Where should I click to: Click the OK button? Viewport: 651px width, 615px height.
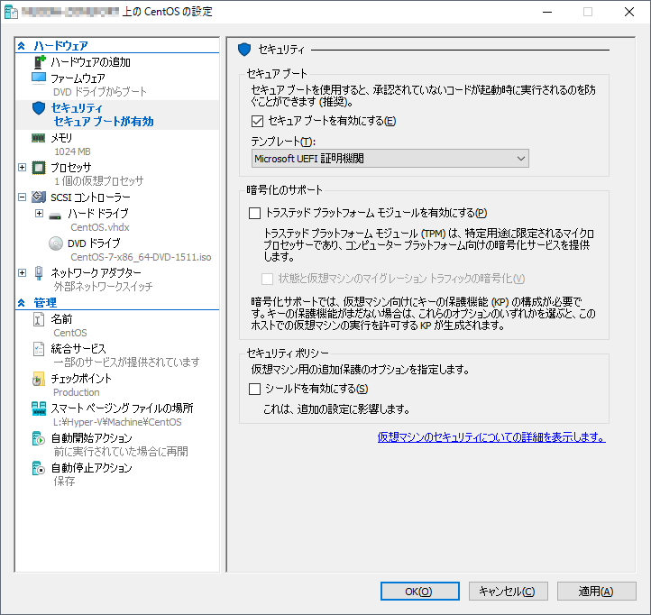point(420,591)
